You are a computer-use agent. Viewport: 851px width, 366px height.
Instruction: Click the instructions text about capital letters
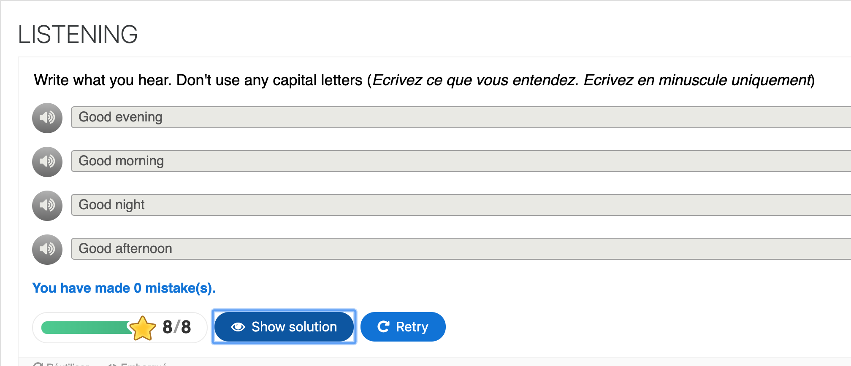(424, 80)
